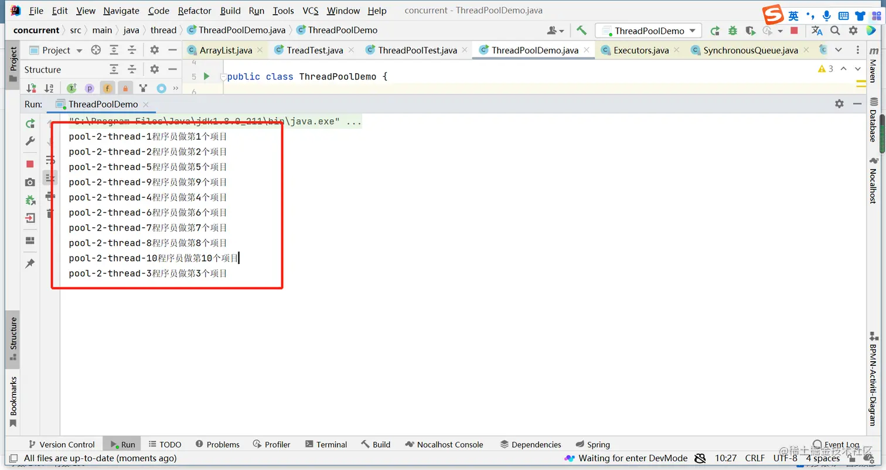Toggle Sort Alphabetically in Structure panel

tap(49, 88)
